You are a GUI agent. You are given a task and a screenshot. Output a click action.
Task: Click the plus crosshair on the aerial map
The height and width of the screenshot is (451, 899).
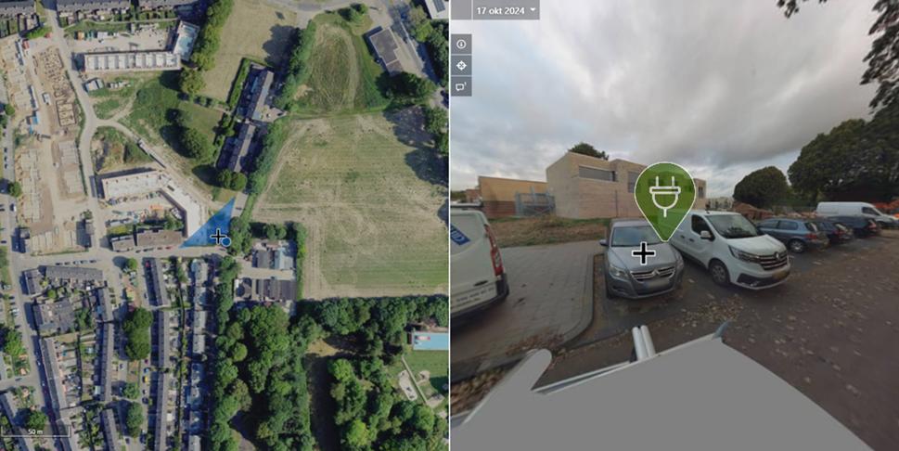point(217,236)
